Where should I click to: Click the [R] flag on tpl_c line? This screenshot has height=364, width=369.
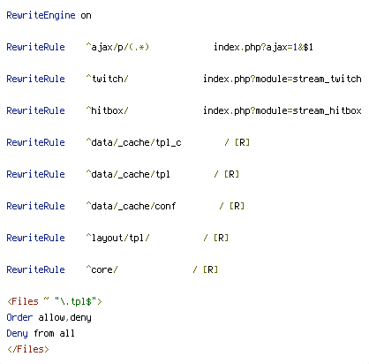click(242, 142)
